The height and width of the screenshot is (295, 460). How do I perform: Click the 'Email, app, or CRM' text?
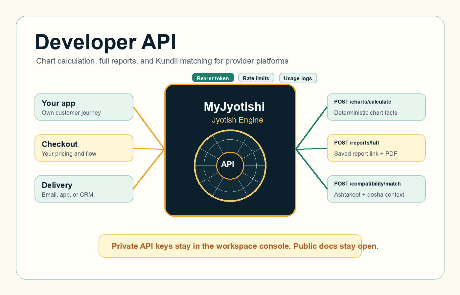click(x=67, y=195)
